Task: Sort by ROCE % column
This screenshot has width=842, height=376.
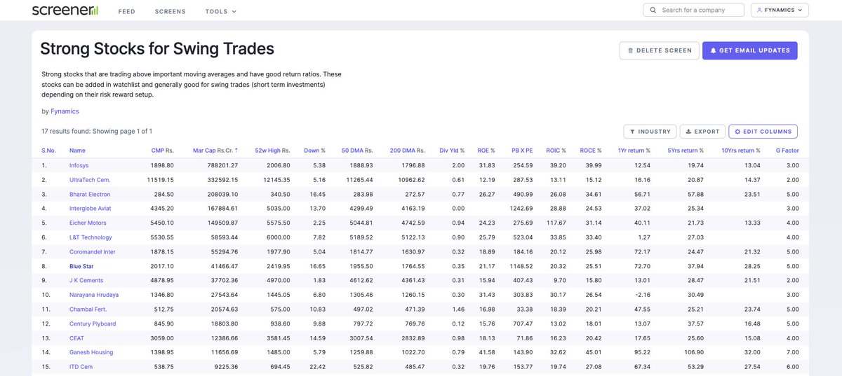Action: click(591, 151)
